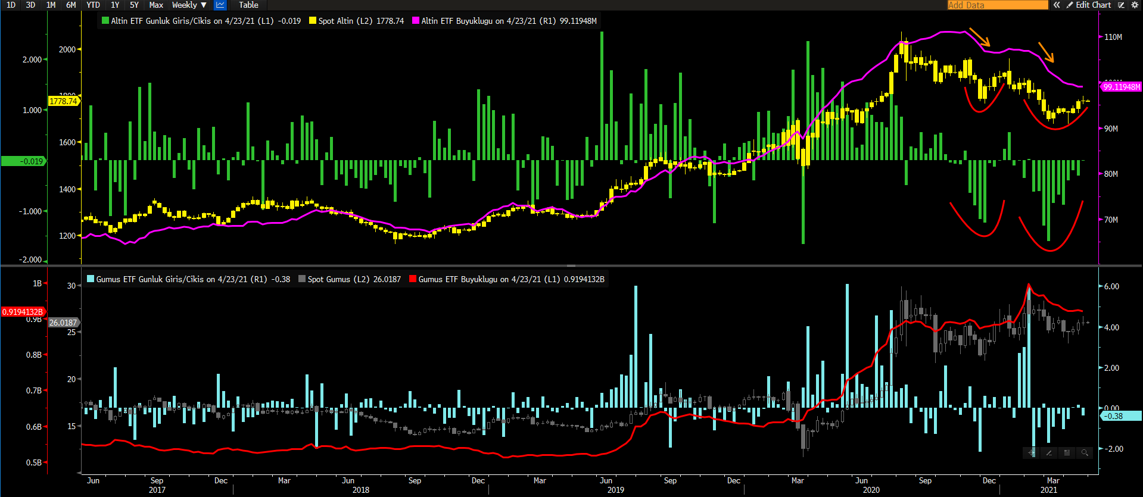
Task: Click the 2021 year label on time axis
Action: click(x=1049, y=490)
